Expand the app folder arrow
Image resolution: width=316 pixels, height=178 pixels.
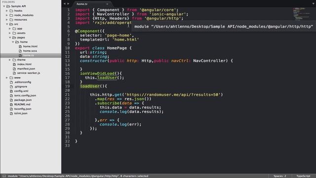[10, 29]
